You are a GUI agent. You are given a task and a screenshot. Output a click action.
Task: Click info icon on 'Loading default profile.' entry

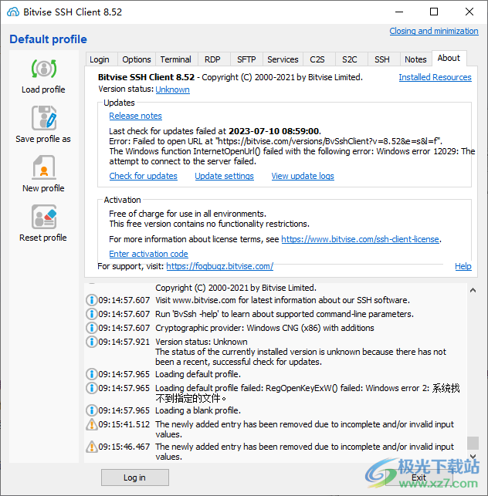coord(92,374)
